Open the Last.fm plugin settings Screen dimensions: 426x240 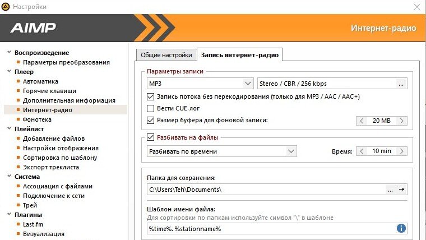(x=33, y=224)
